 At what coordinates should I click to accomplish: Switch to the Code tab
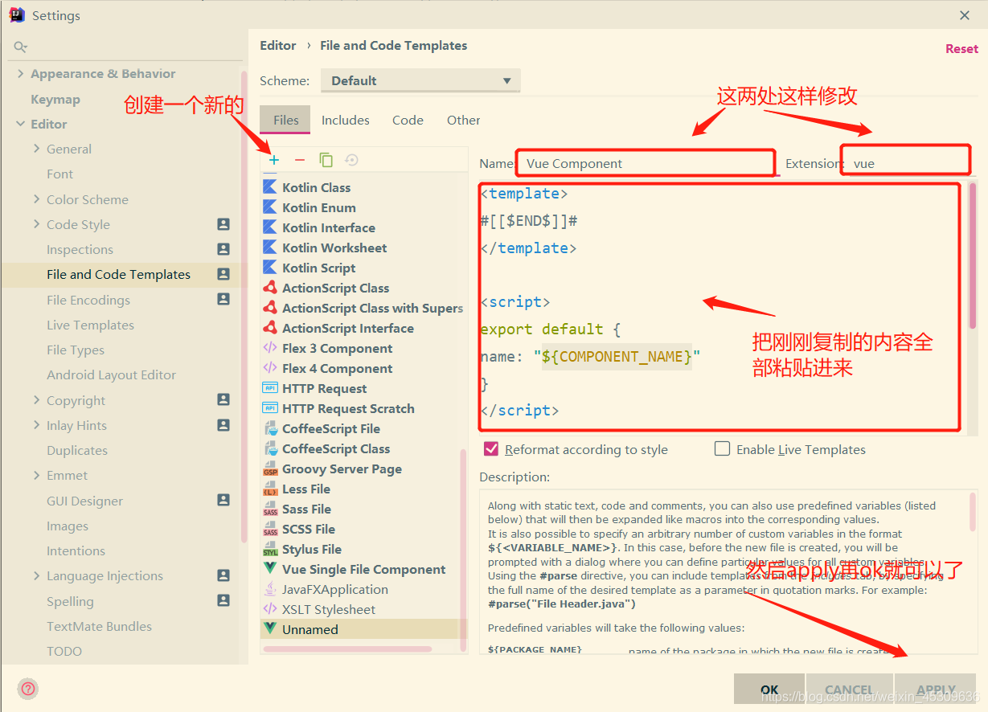(x=408, y=120)
